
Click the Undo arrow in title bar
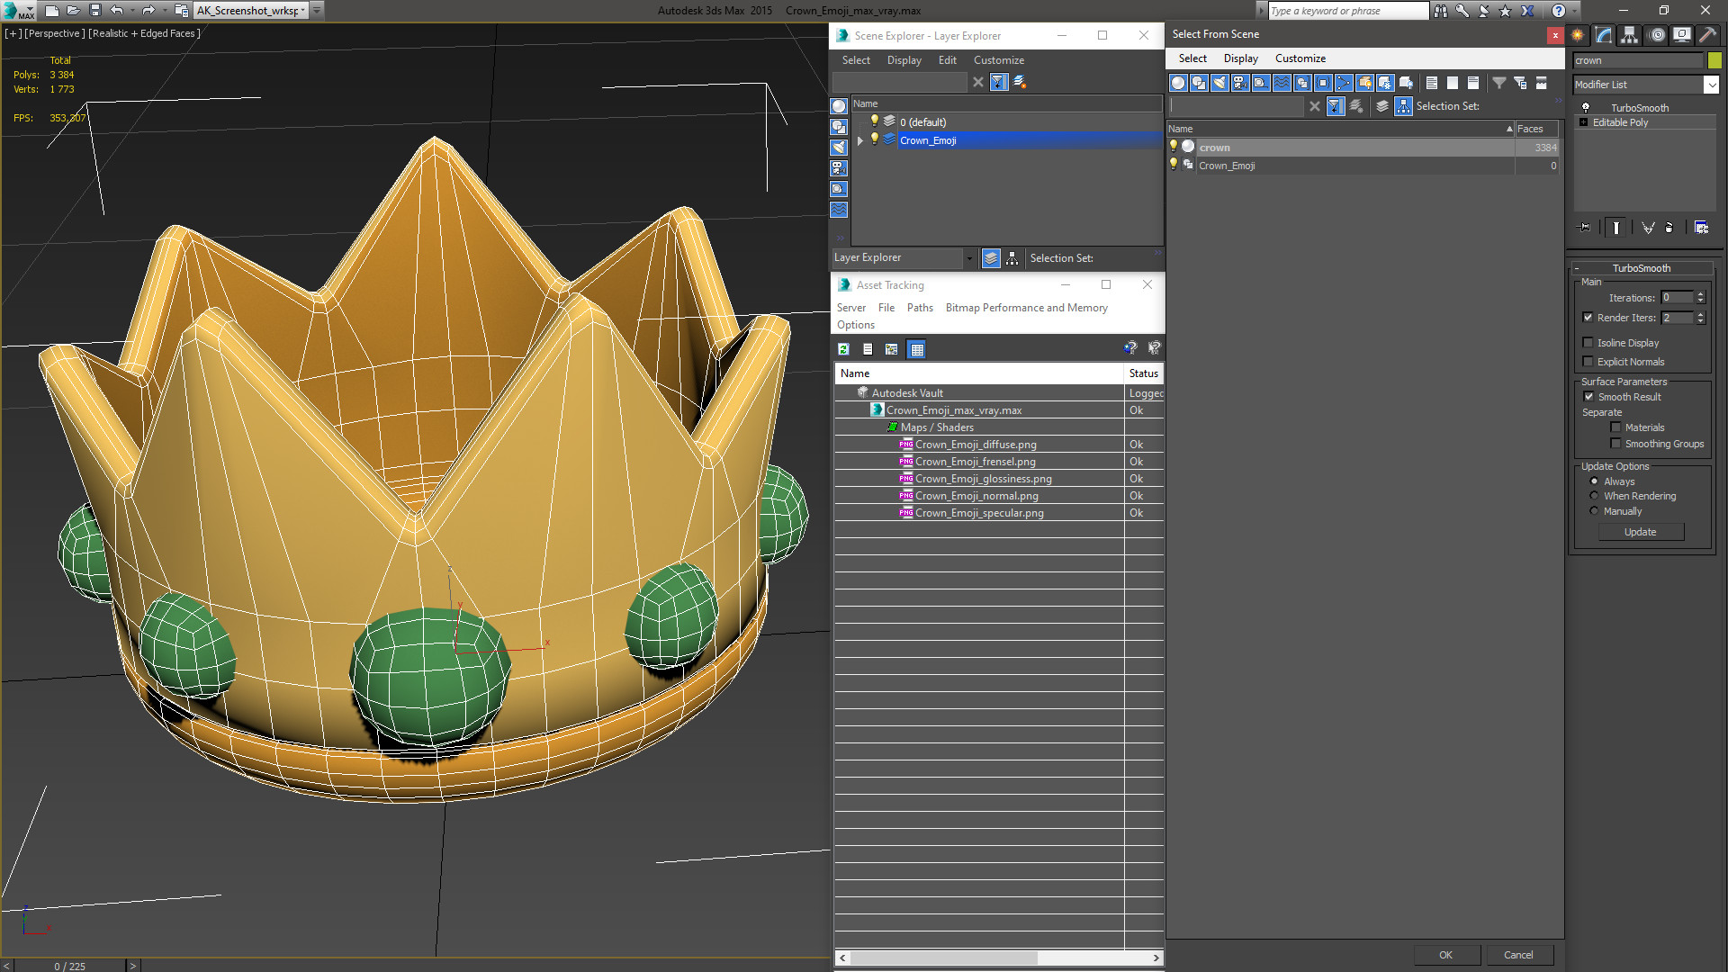coord(117,11)
